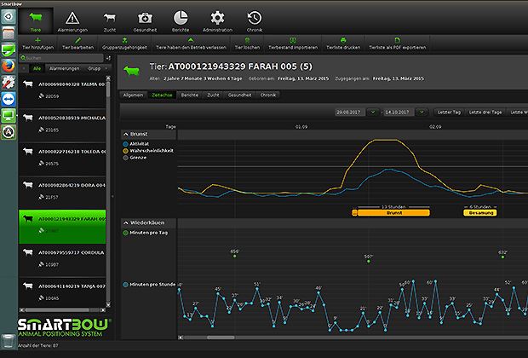Select animal MICHAELA in the list
This screenshot has width=528, height=358.
(x=63, y=124)
